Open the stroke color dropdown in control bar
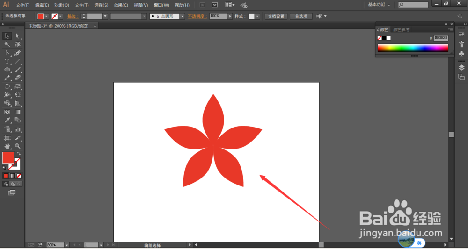Image resolution: width=468 pixels, height=249 pixels. [x=60, y=16]
